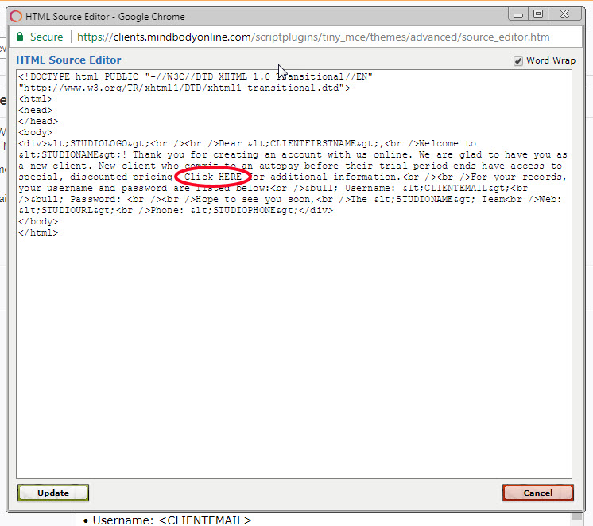Place cursor on circled Click HERE text

pos(213,177)
